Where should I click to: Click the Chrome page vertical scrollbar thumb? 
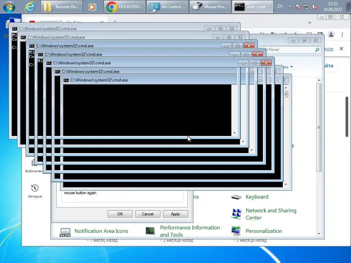click(347, 116)
